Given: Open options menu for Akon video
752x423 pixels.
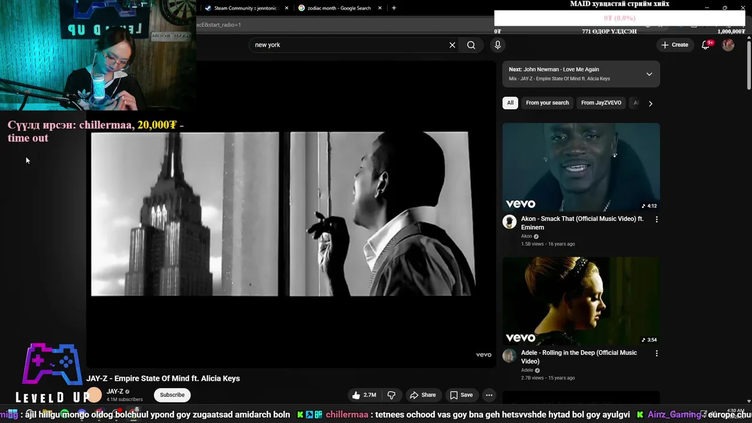Looking at the screenshot, I should (656, 219).
